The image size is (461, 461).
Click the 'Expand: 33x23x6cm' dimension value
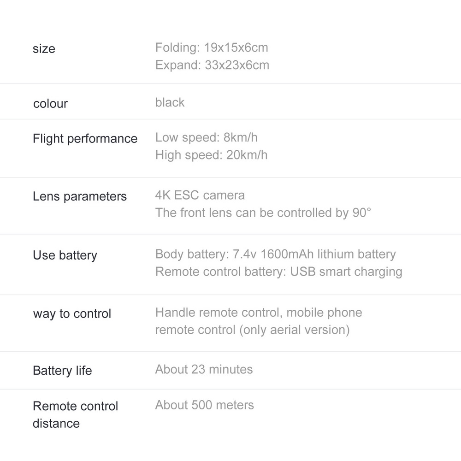(x=212, y=65)
